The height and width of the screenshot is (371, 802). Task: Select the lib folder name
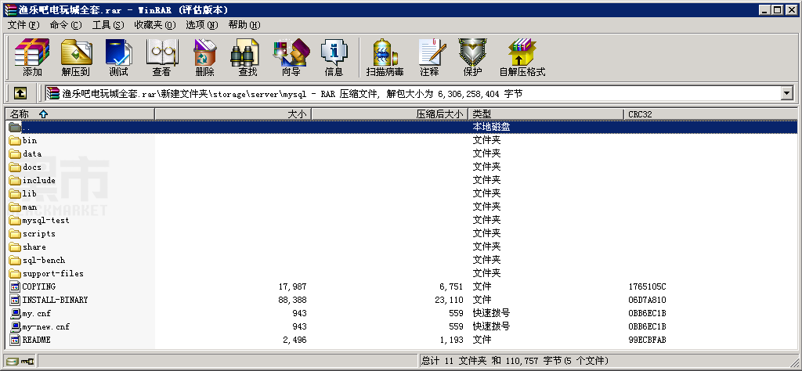(30, 193)
